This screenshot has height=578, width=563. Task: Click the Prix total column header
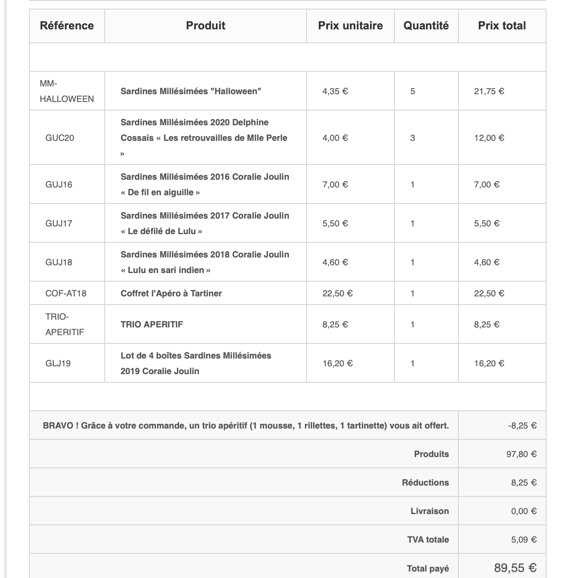point(502,25)
